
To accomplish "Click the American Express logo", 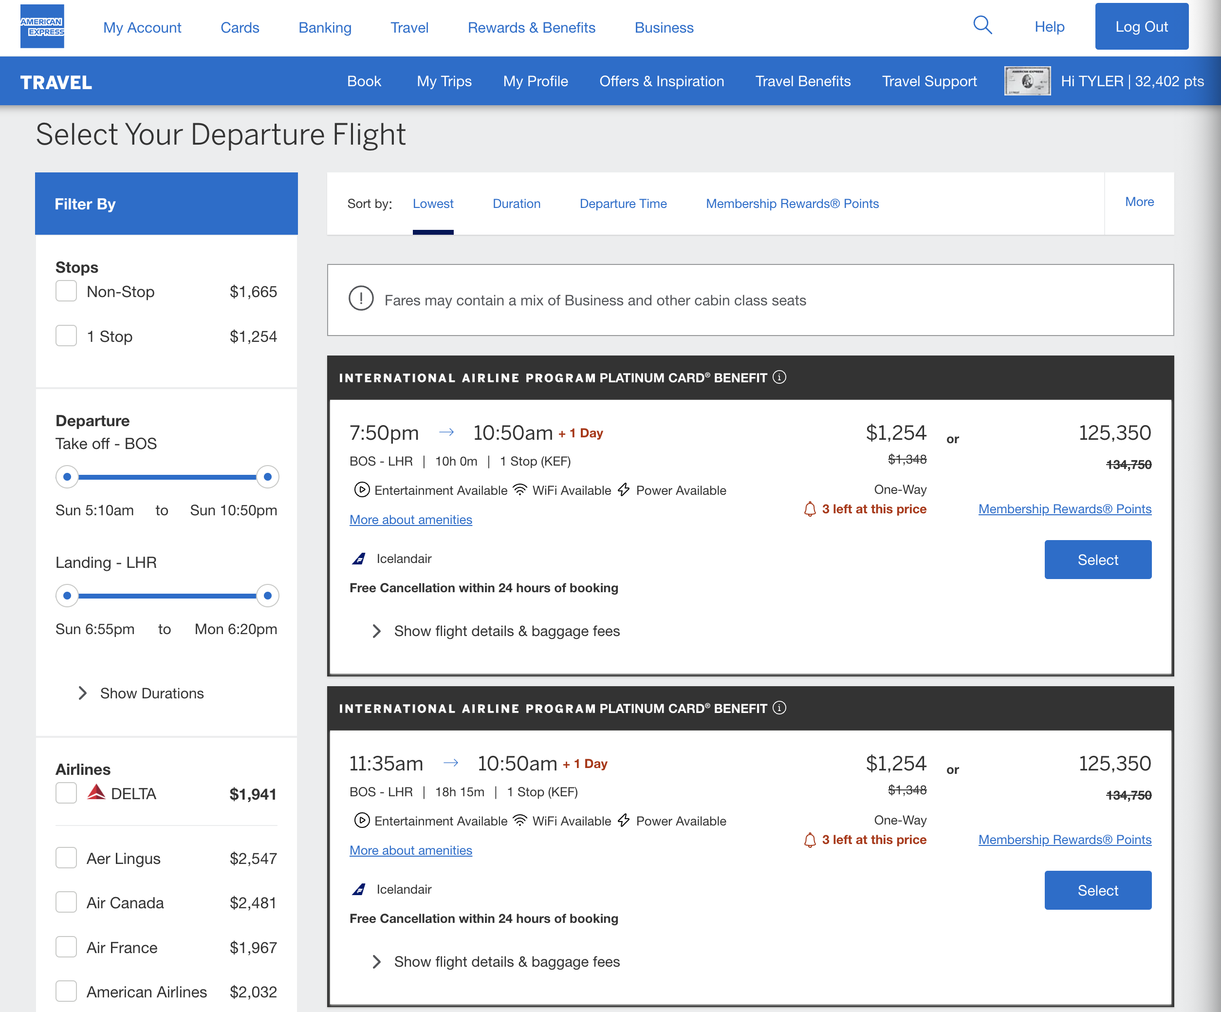I will click(42, 26).
